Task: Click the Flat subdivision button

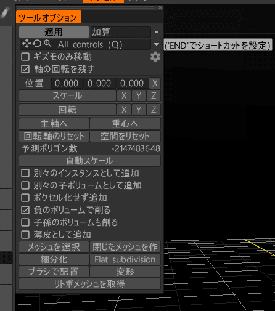Action: pyautogui.click(x=125, y=259)
